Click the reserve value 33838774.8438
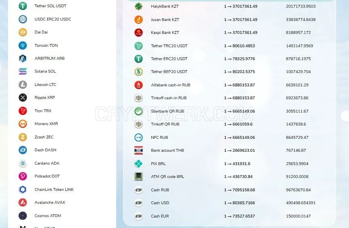349x228 pixels. 301,20
